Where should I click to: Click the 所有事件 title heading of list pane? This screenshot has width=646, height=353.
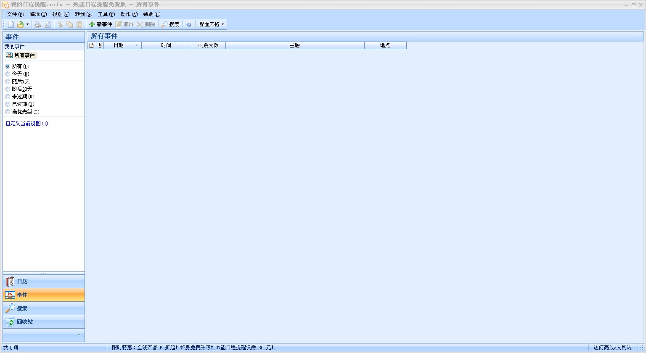tap(104, 36)
